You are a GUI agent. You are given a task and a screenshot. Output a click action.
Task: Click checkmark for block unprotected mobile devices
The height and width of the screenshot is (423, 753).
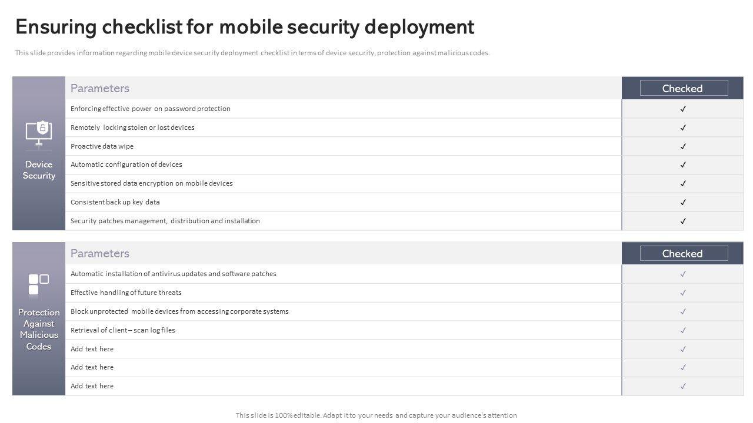point(683,311)
